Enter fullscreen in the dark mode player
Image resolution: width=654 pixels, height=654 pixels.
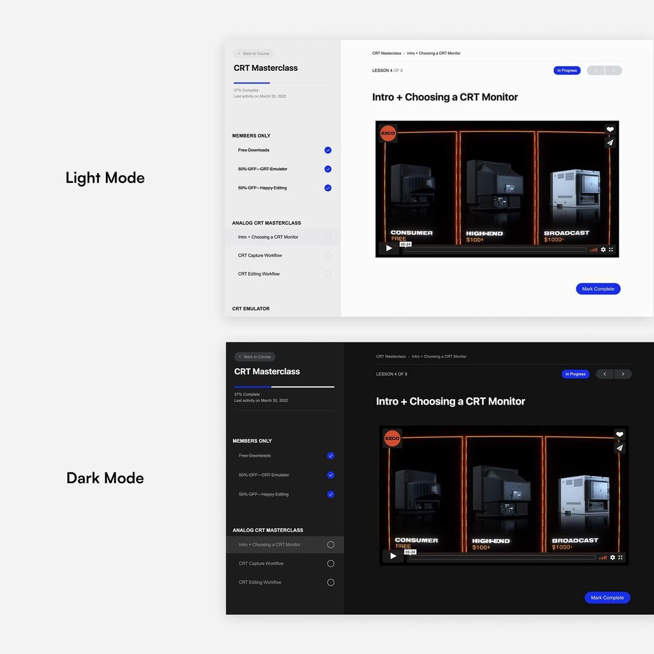[620, 557]
